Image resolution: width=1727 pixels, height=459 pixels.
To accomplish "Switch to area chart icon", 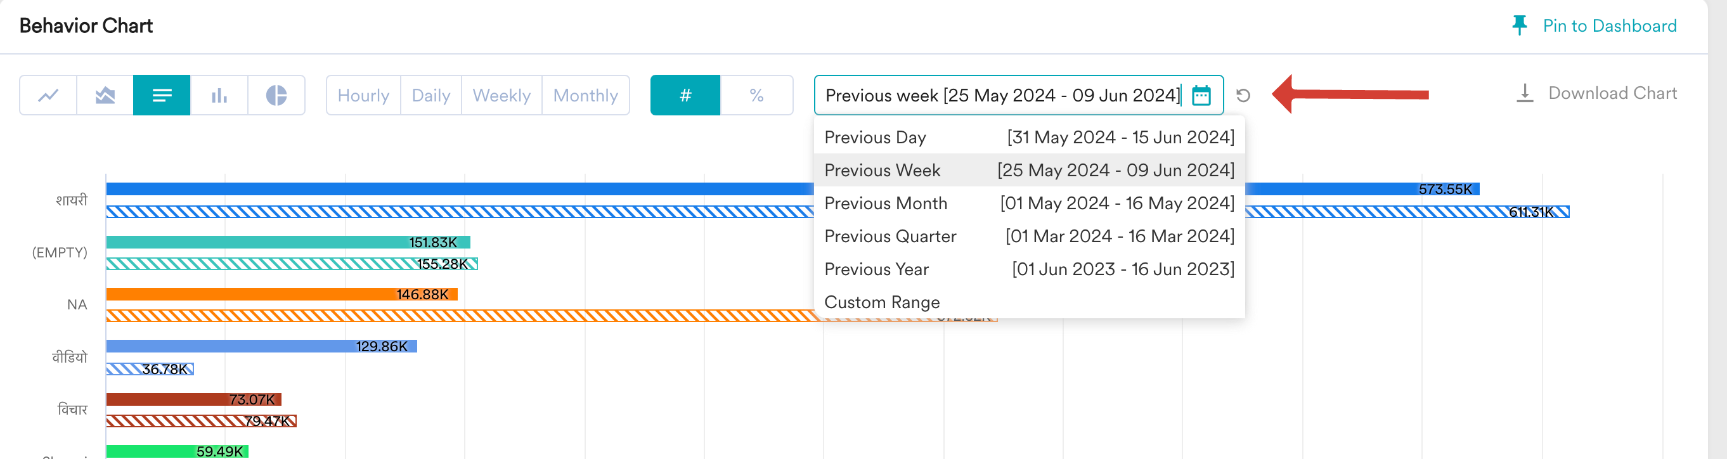I will [x=105, y=95].
